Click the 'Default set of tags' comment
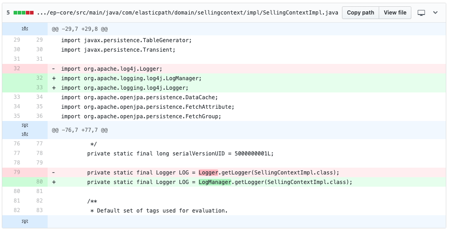The image size is (449, 232). click(x=159, y=211)
